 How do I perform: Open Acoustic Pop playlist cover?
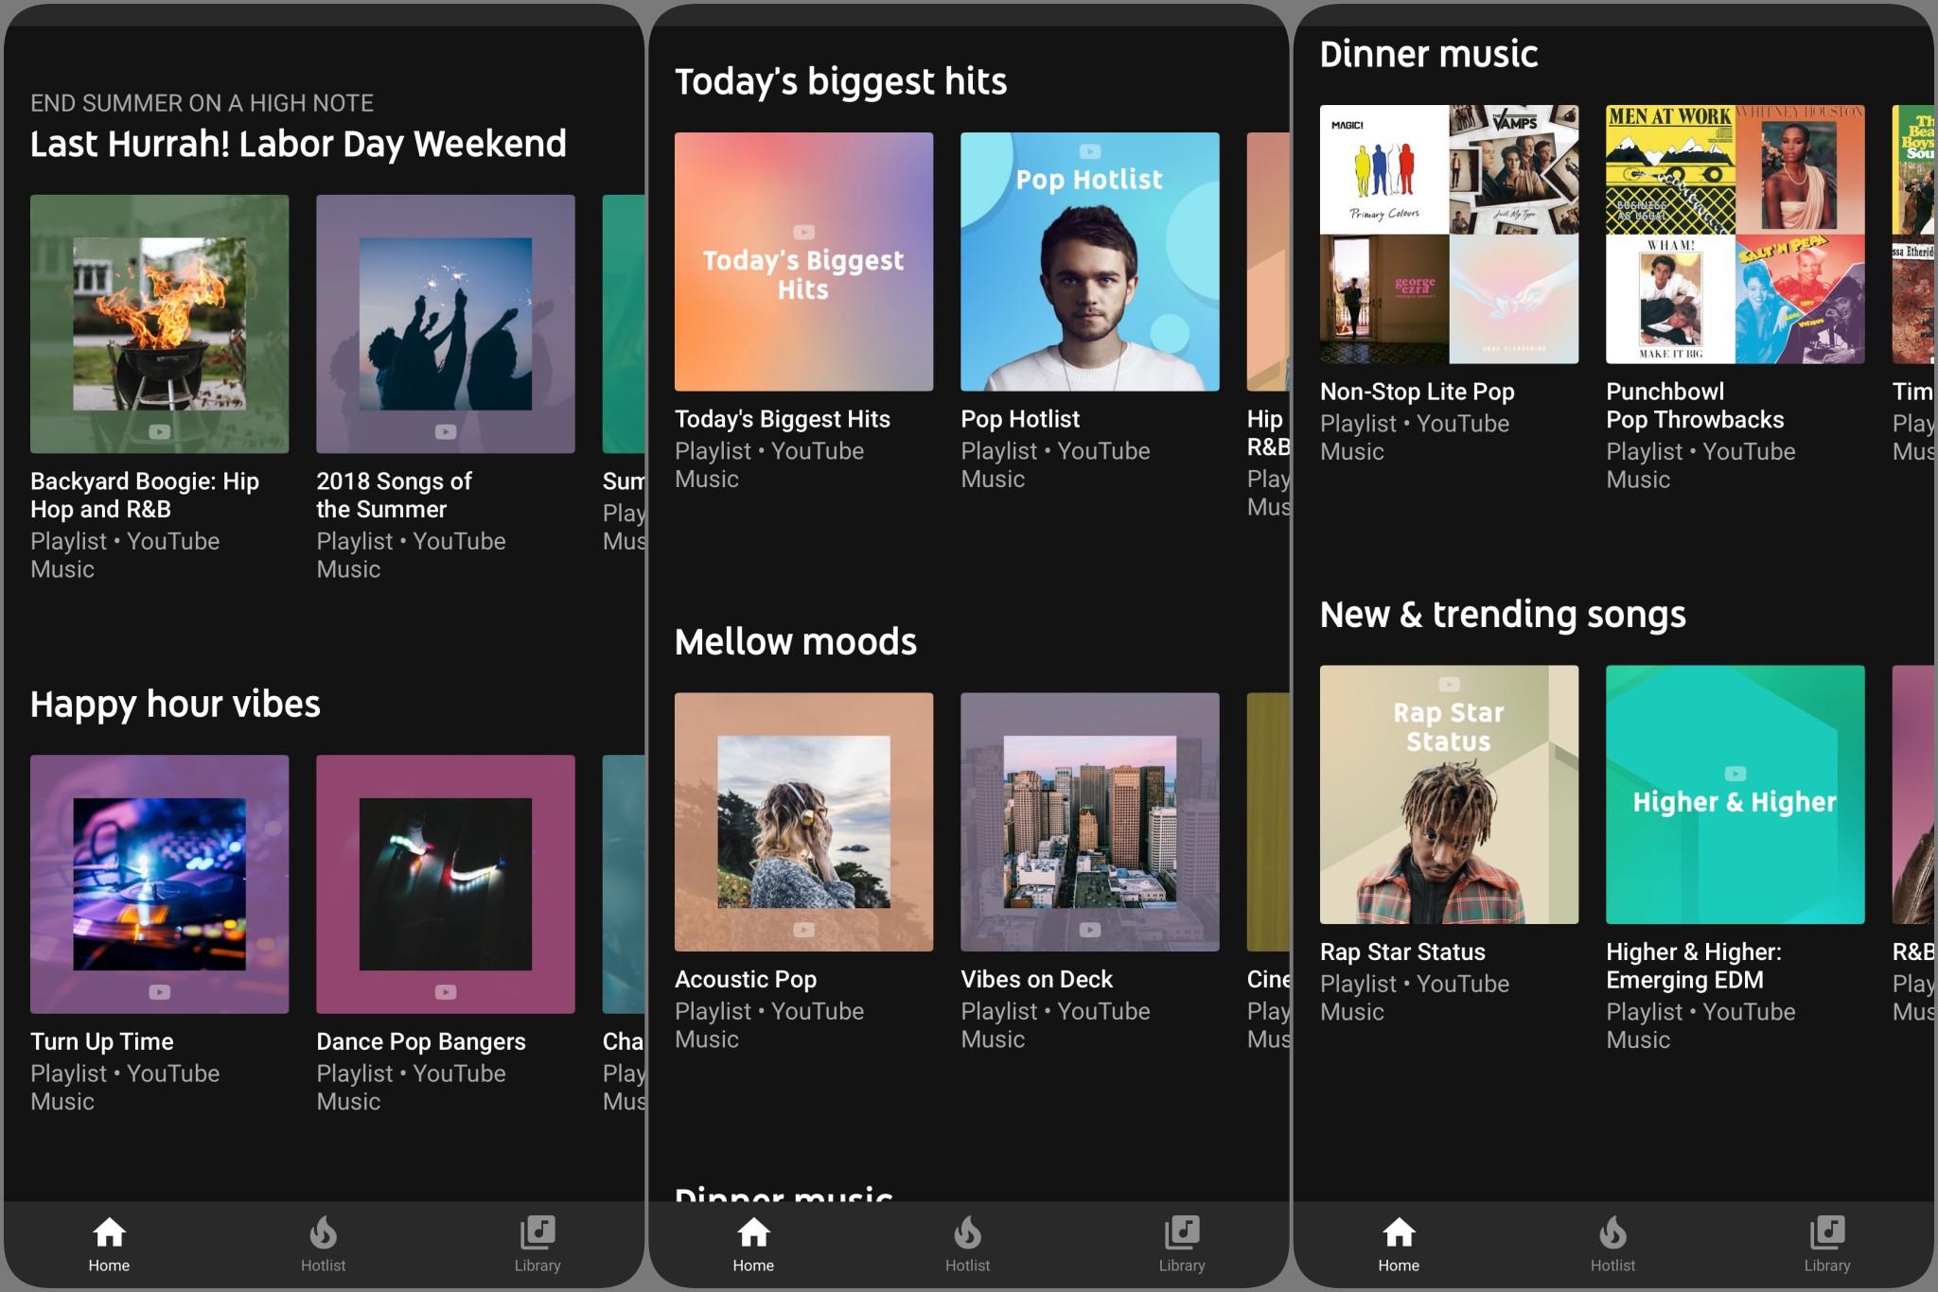pos(804,822)
